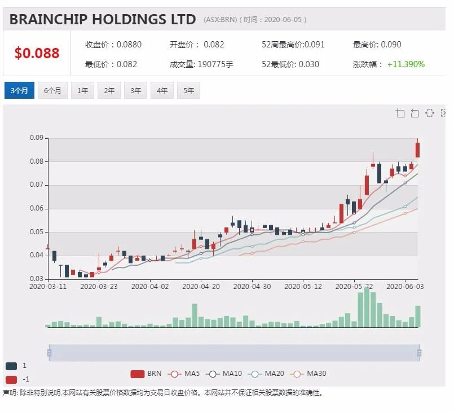Switch chart to 5年 range
The height and width of the screenshot is (412, 454).
pos(188,90)
